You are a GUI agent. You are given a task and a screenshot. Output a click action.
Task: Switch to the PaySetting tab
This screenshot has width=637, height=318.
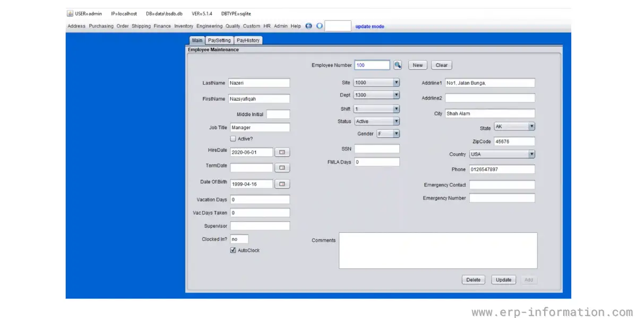tap(219, 40)
